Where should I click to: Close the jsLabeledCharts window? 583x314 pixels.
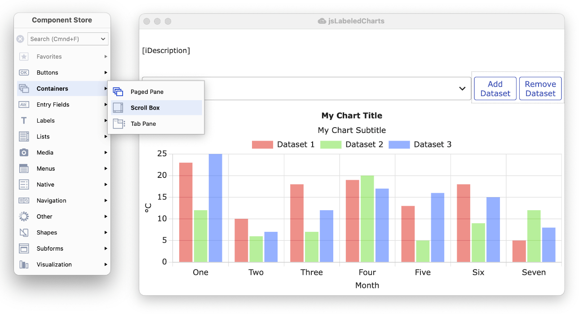click(146, 21)
